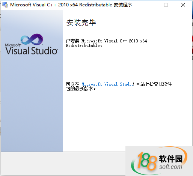Click the window title text in the title bar
Viewport: 193px width, 176px height.
coord(71,5)
